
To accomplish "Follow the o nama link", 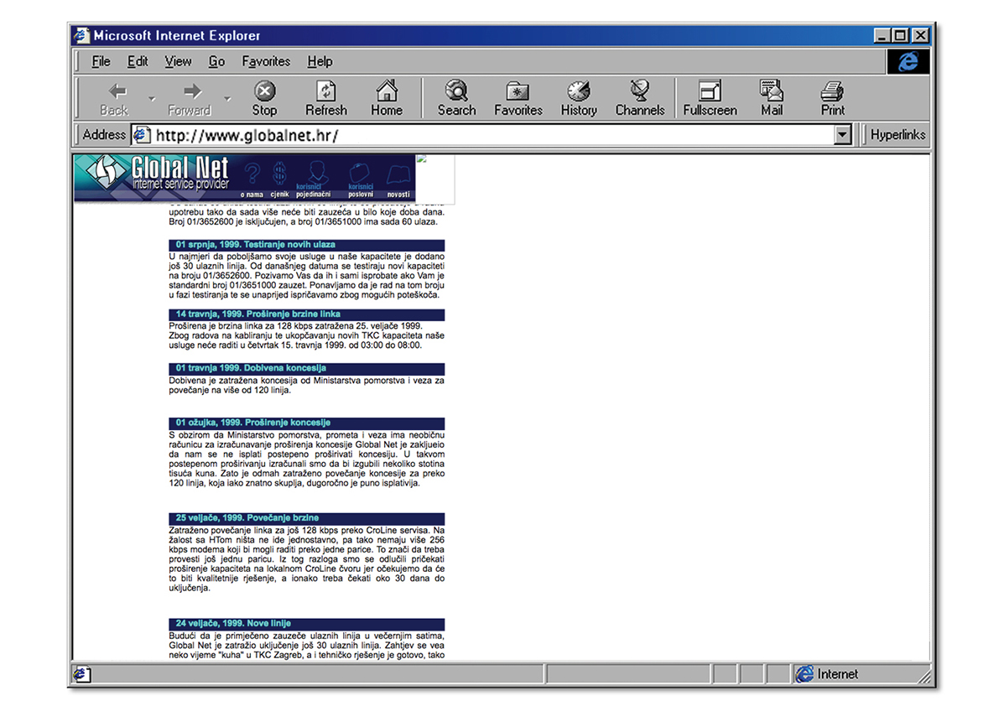I will 253,176.
